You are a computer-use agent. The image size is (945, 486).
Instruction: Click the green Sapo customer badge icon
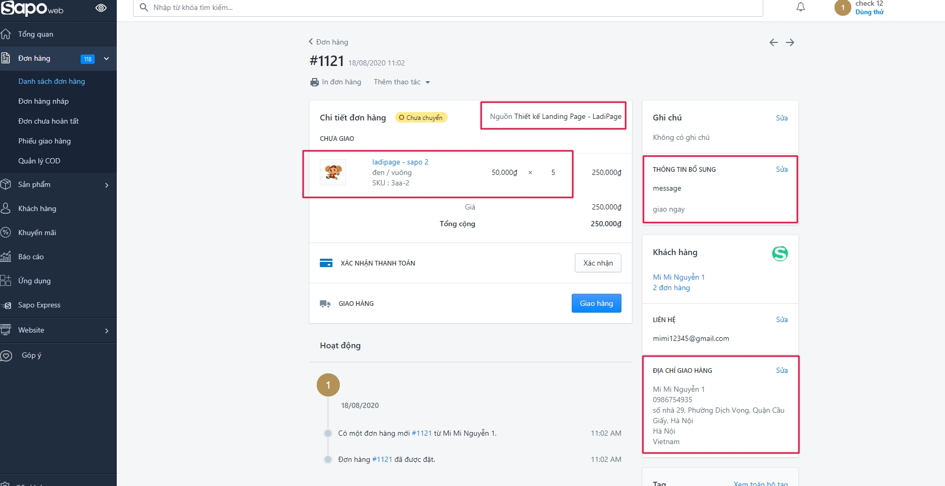pos(780,253)
